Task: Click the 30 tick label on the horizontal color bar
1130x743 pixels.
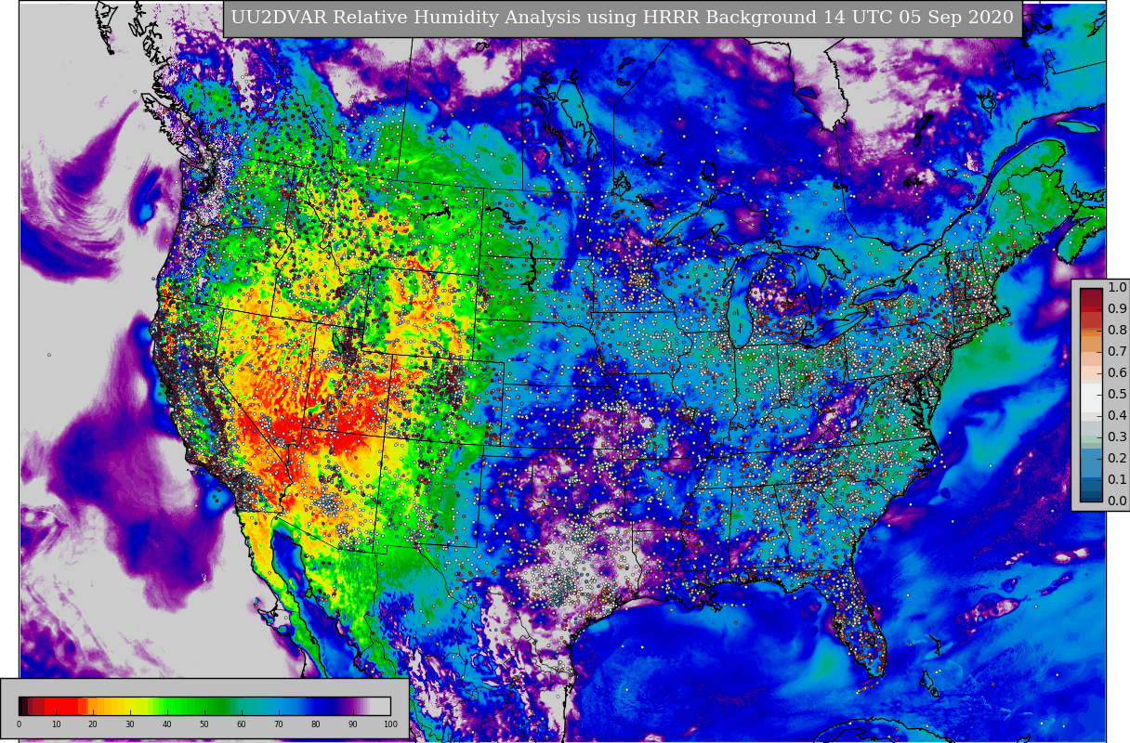Action: pos(130,724)
